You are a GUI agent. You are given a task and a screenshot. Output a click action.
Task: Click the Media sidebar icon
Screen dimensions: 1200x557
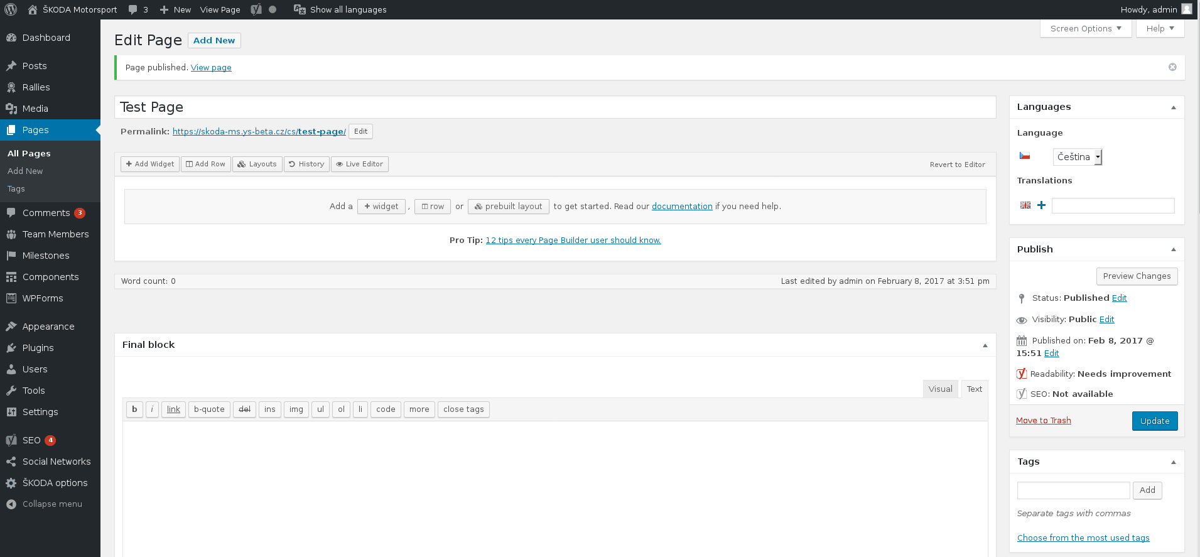click(11, 109)
